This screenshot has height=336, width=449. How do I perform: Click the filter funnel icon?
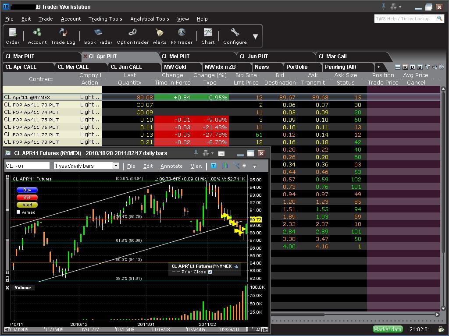pyautogui.click(x=428, y=67)
